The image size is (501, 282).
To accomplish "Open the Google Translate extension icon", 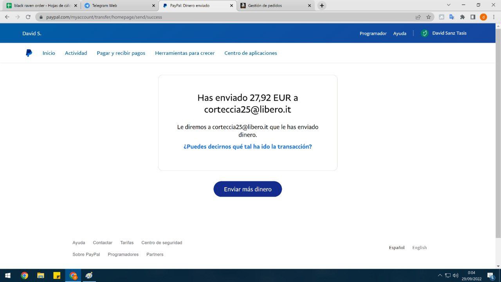I will pyautogui.click(x=452, y=17).
